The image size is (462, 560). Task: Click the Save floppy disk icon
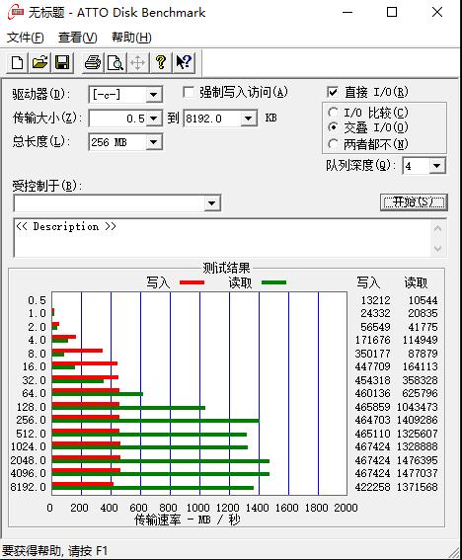62,63
